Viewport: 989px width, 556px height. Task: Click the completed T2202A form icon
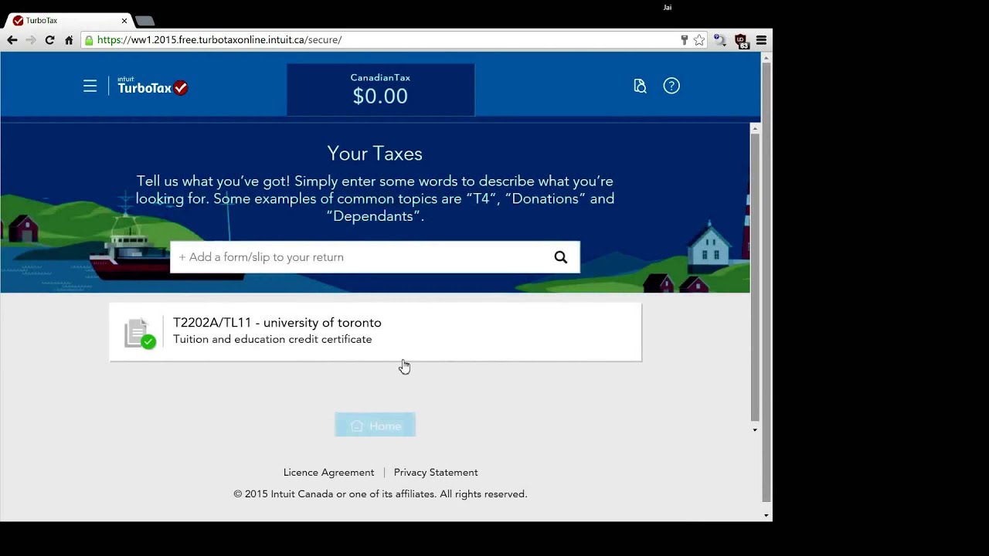tap(139, 333)
